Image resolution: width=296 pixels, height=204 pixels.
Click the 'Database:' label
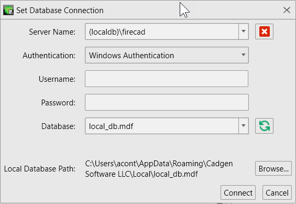58,126
